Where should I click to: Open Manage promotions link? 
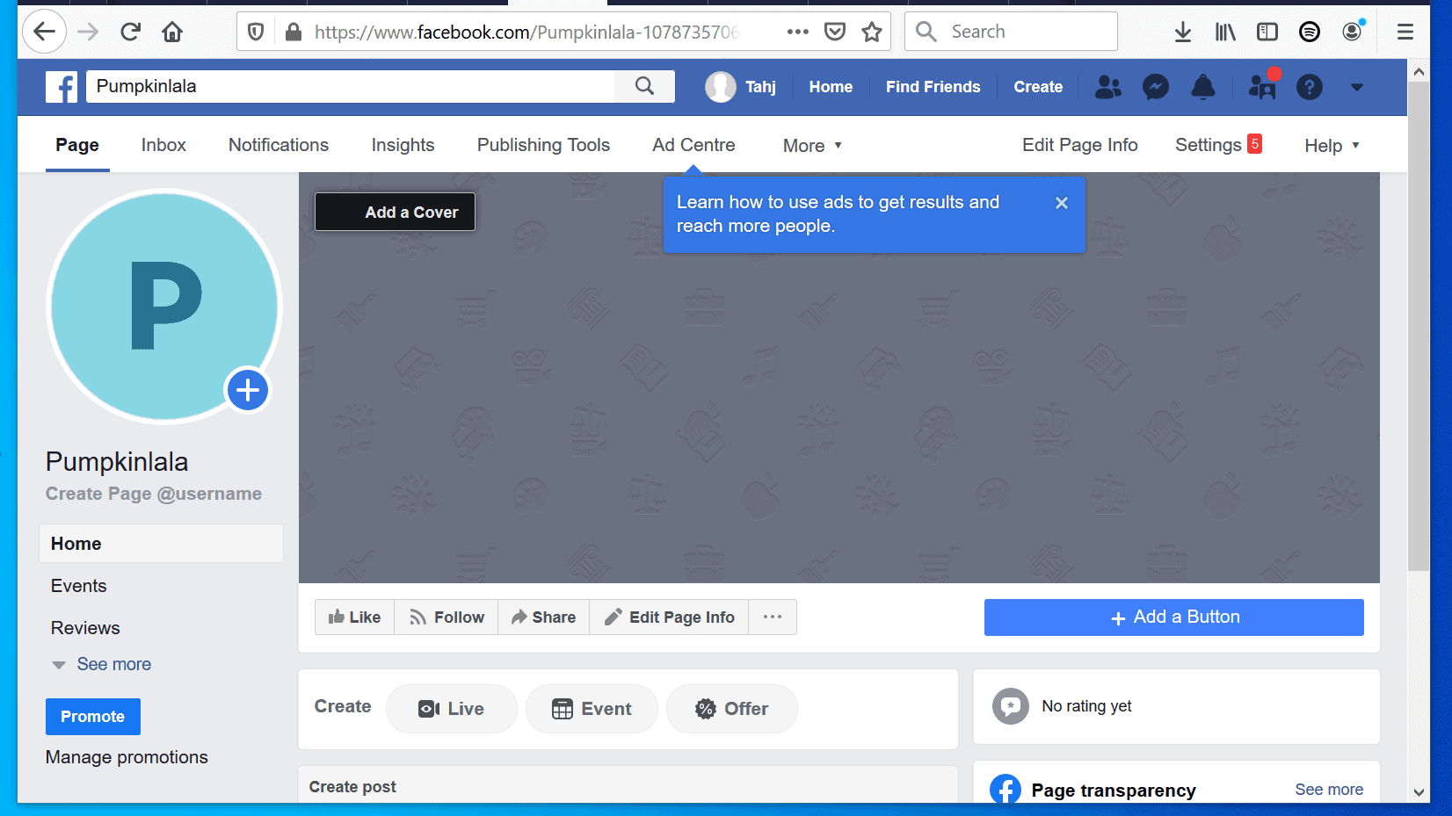pos(127,757)
